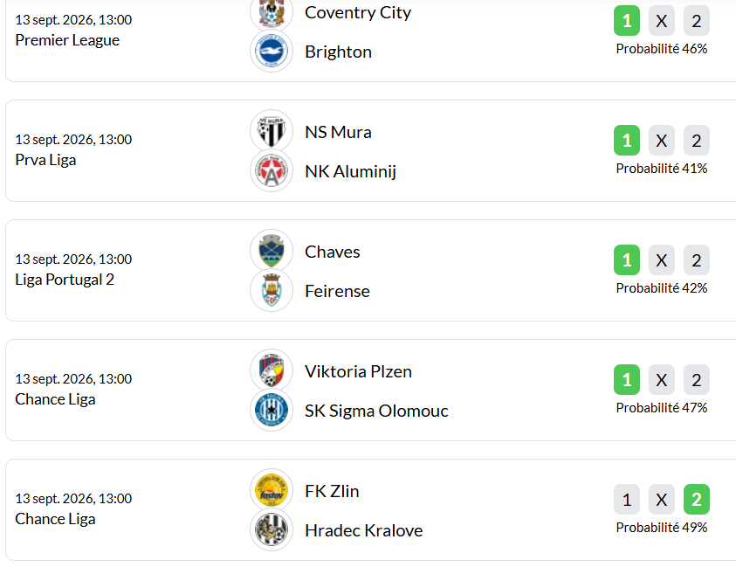Select the NK Aluminij star logo

[272, 170]
